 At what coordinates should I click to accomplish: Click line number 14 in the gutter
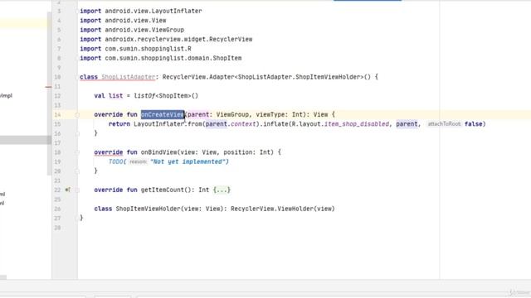pos(57,115)
